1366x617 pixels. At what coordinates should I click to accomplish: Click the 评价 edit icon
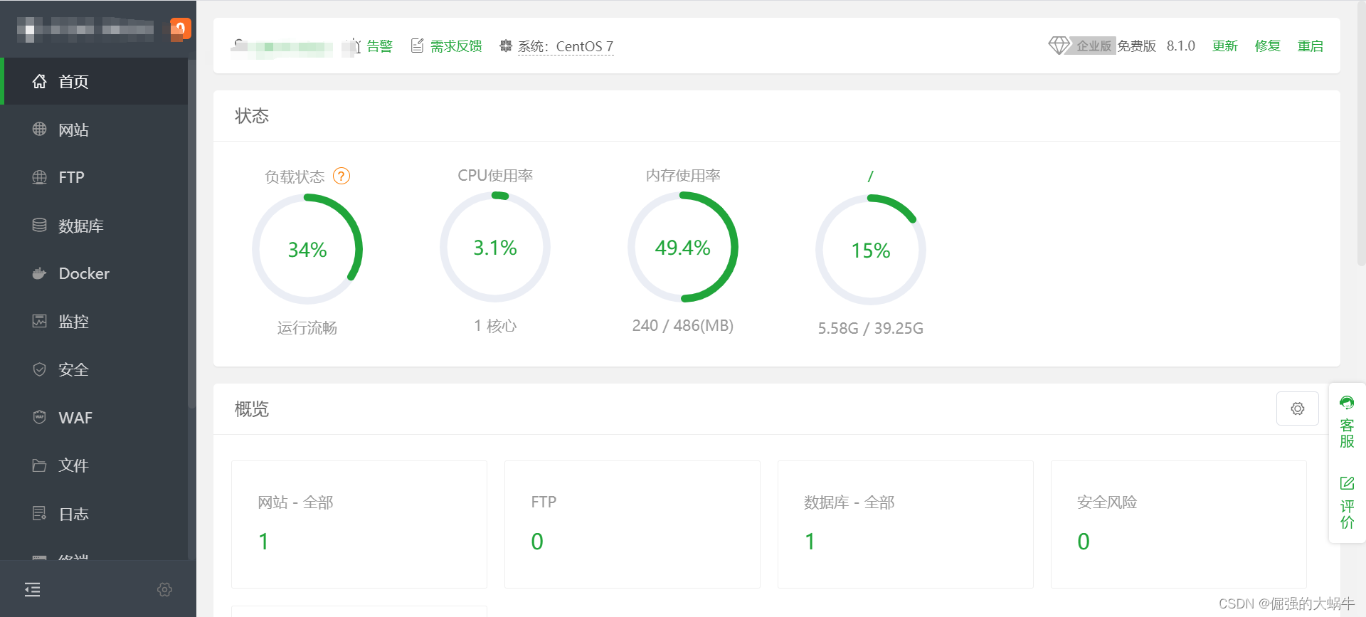[1347, 483]
